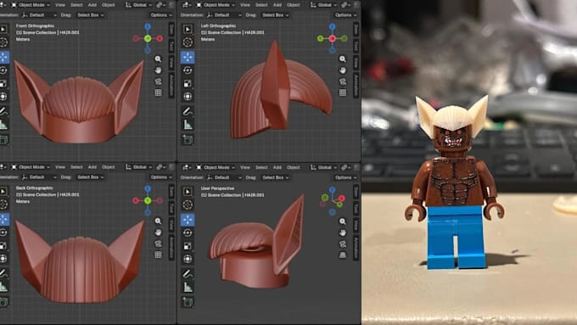Screen dimensions: 577x325
Task: Open Object menu in Left Orthographic viewport header
Action: 294,5
